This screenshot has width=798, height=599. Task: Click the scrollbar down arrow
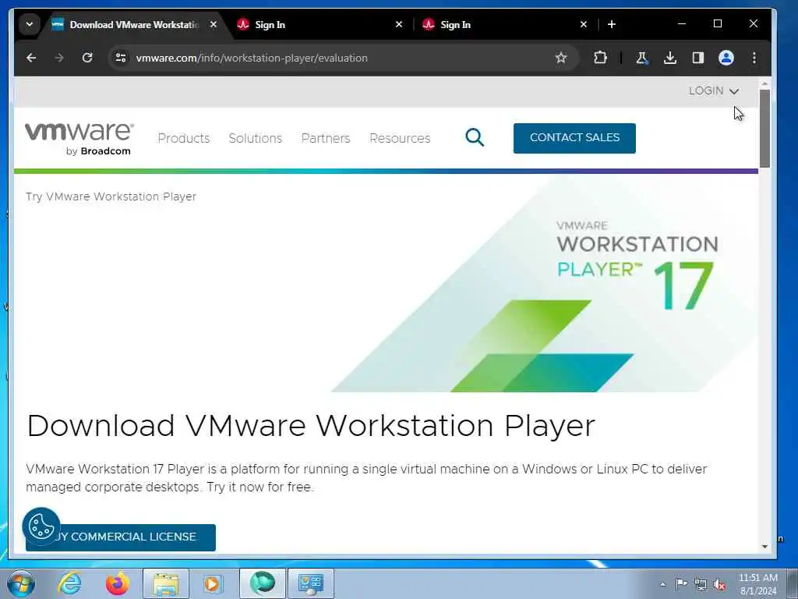(x=764, y=547)
